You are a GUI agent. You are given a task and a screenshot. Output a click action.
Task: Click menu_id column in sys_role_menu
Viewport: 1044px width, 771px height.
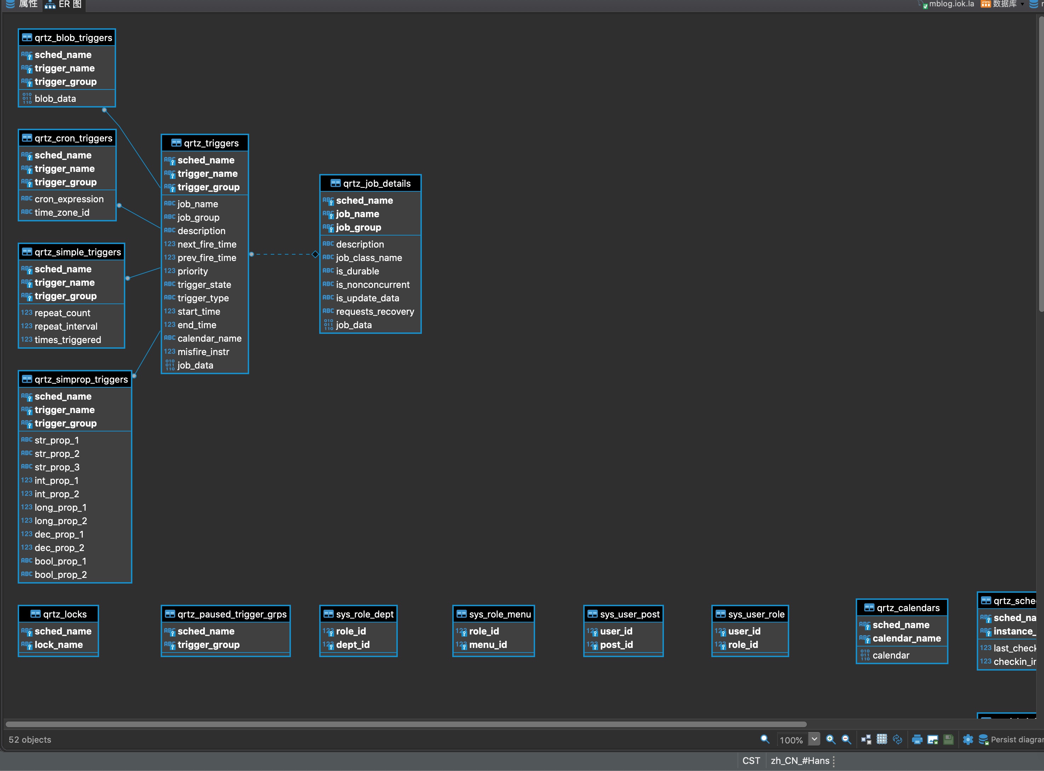tap(494, 644)
